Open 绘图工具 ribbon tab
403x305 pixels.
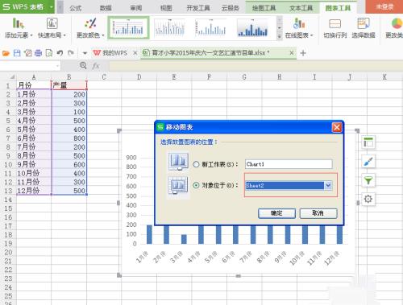tap(264, 8)
